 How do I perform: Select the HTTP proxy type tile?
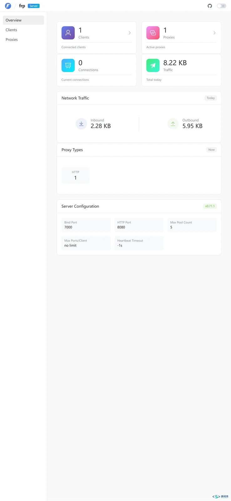75,175
